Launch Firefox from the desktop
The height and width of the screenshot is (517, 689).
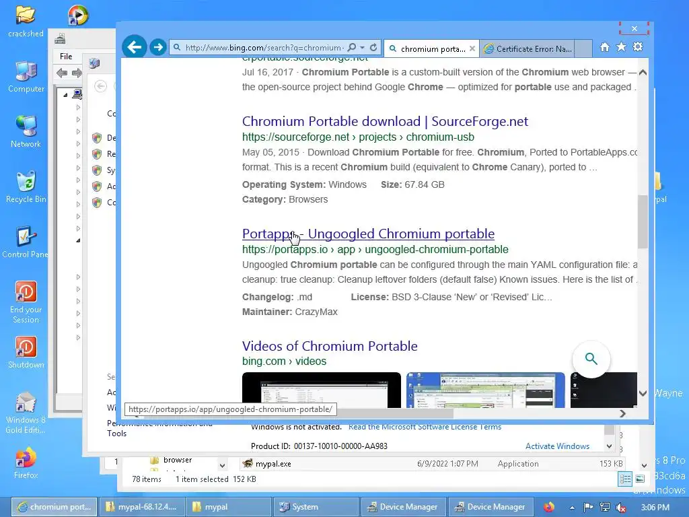coord(26,462)
